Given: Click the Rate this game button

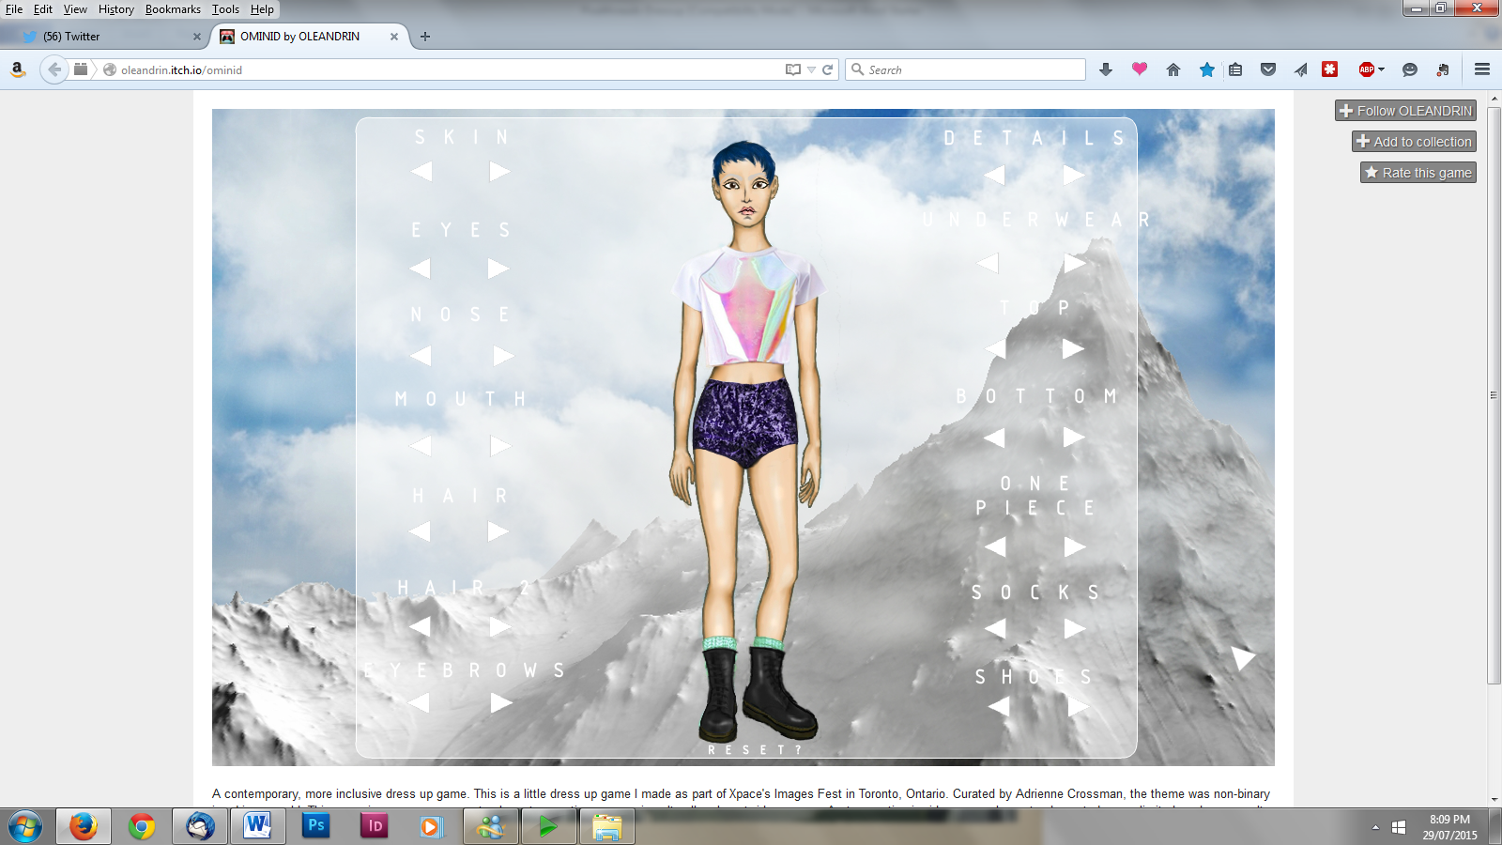Looking at the screenshot, I should point(1418,173).
